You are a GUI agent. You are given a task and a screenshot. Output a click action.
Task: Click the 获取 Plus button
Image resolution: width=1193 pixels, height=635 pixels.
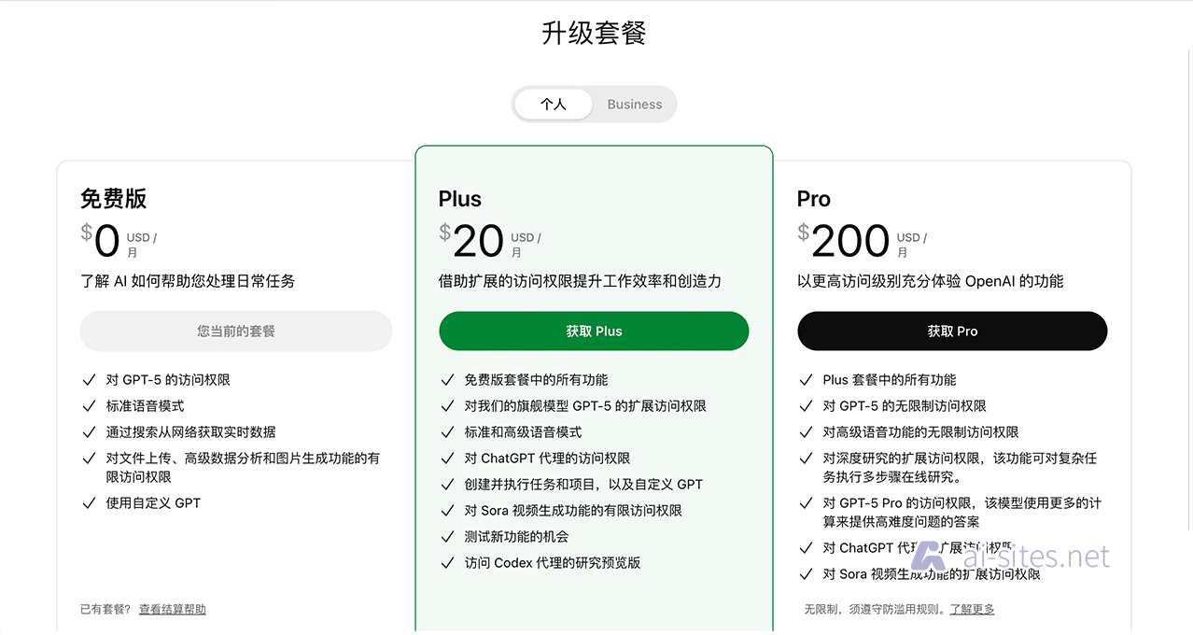[x=594, y=332]
